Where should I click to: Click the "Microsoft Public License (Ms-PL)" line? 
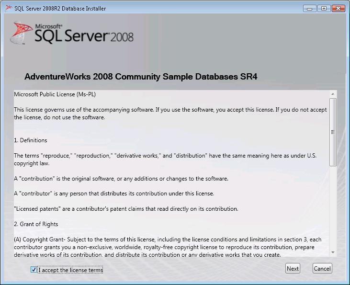click(55, 94)
